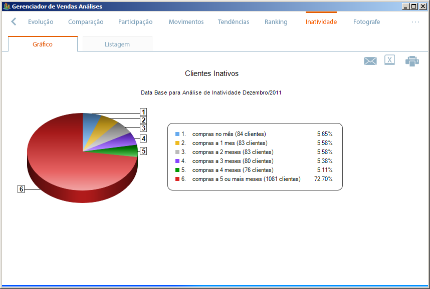The width and height of the screenshot is (430, 289).
Task: Navigate to the Tendências section
Action: [x=234, y=22]
